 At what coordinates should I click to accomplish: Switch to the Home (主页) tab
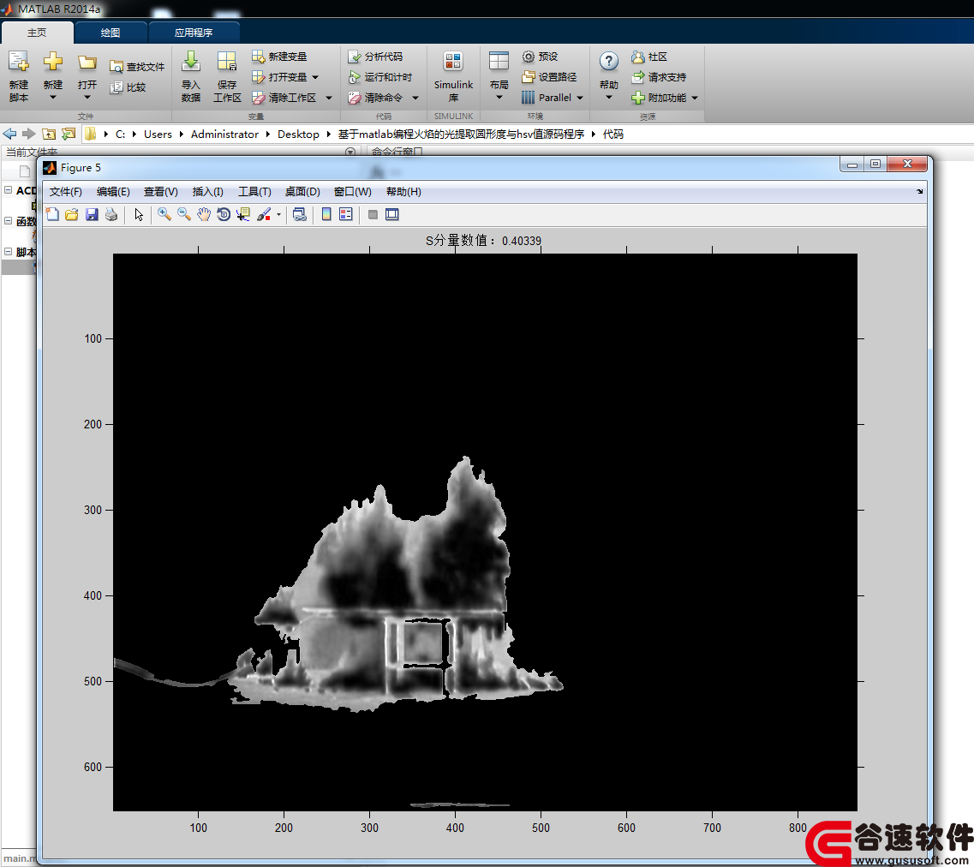[x=37, y=33]
